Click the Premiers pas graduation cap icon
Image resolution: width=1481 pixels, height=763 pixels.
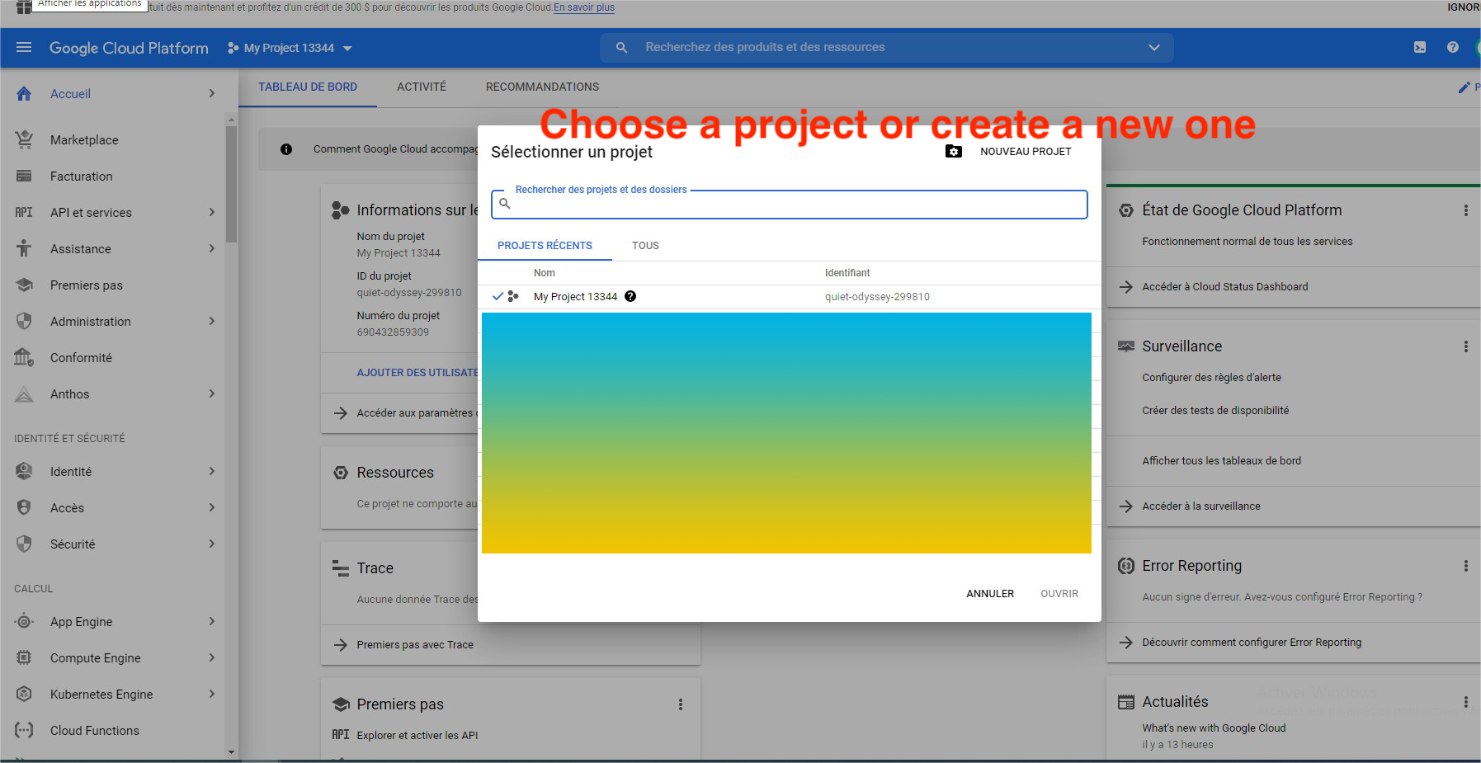24,285
